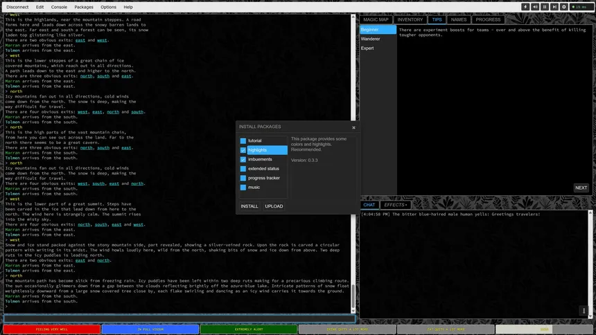This screenshot has width=596, height=335.
Task: Select the Wanderer tips category
Action: (378, 39)
